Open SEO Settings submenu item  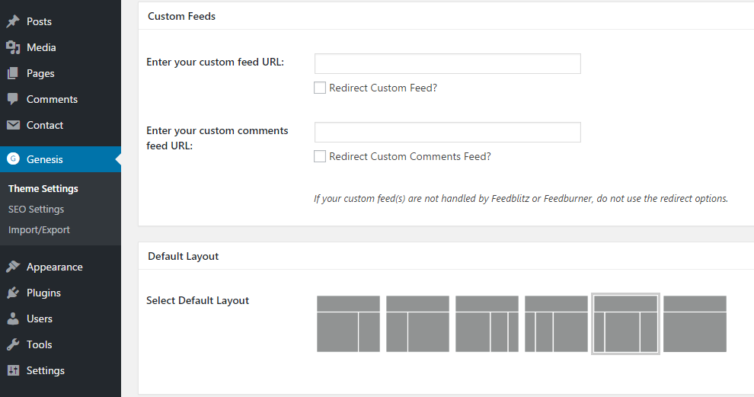tap(36, 210)
